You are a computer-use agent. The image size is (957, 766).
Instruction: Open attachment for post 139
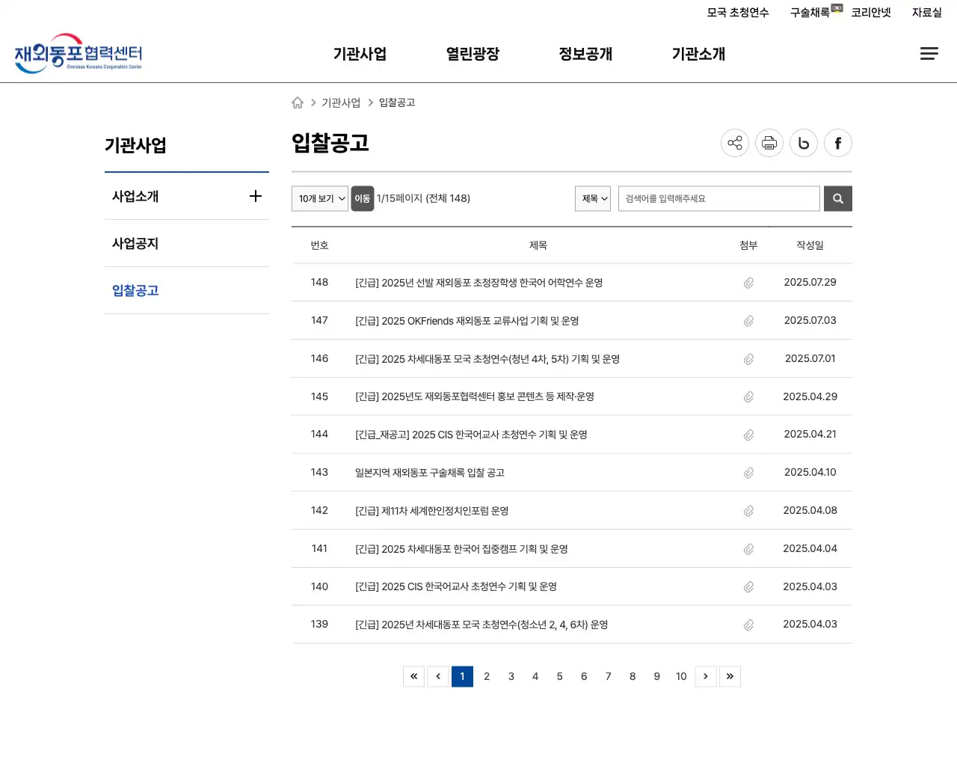748,625
